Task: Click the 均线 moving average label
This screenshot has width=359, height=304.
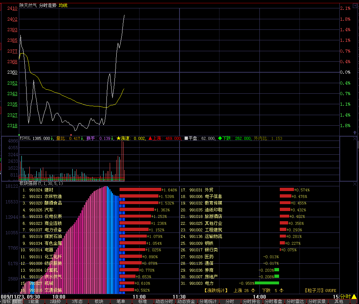Action: click(63, 5)
